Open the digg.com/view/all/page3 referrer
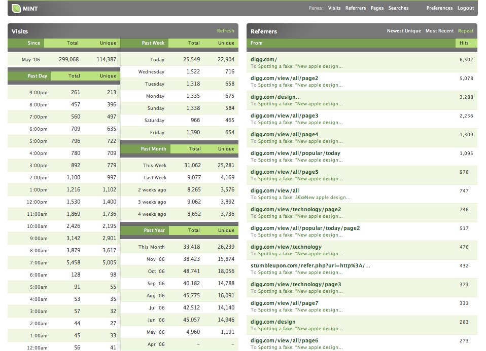The width and height of the screenshot is (486, 351). pyautogui.click(x=284, y=116)
